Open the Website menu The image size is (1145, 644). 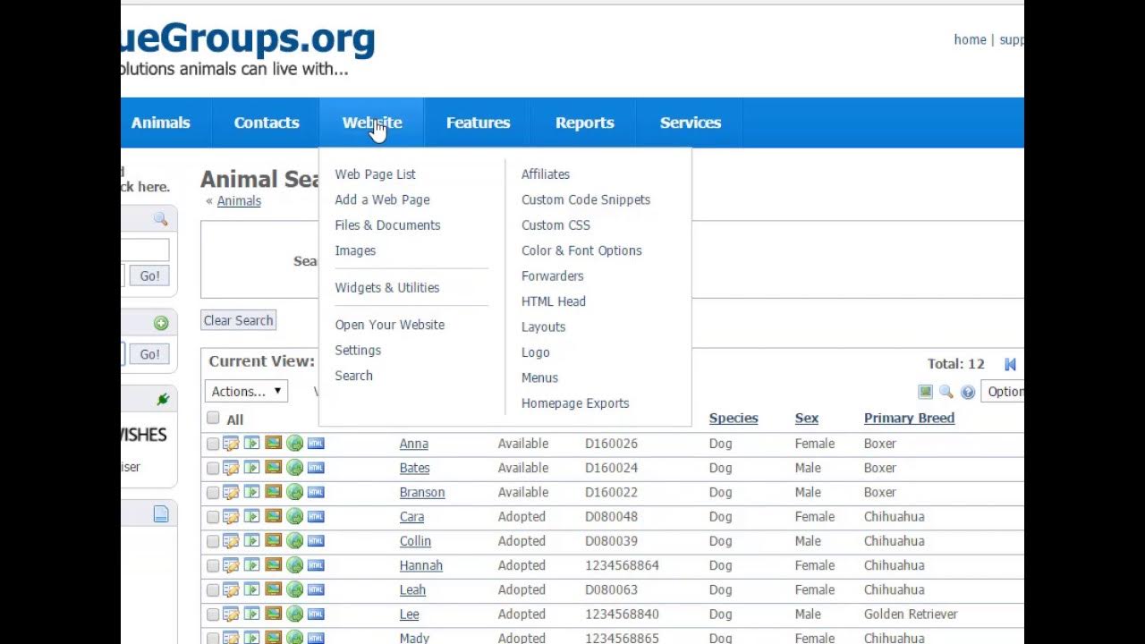(x=371, y=123)
